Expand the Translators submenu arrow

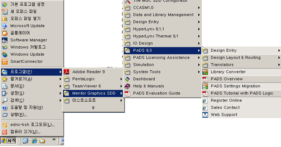point(279,65)
